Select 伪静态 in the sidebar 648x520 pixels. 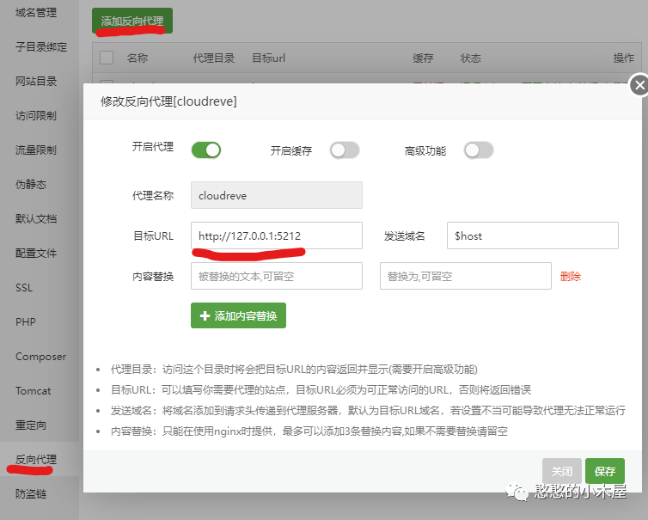click(31, 184)
